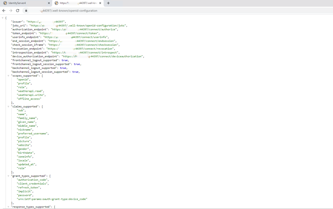This screenshot has height=209, width=333.
Task: Close the IdentityServer4 tab
Action: click(x=49, y=3)
